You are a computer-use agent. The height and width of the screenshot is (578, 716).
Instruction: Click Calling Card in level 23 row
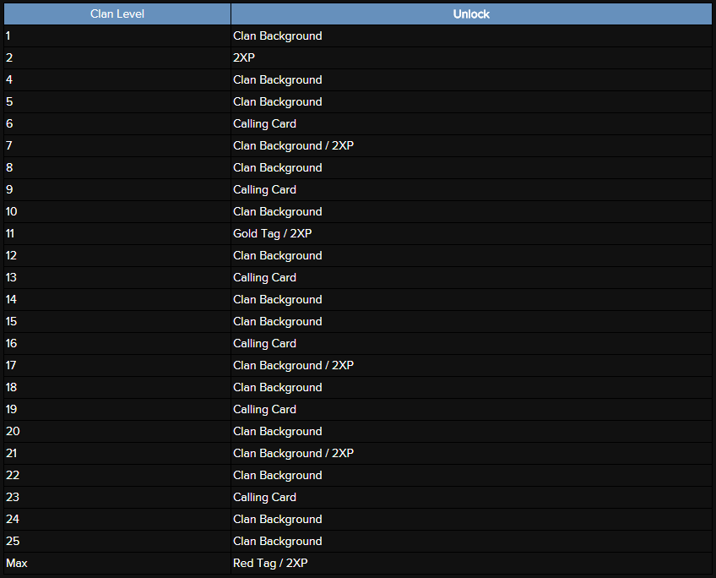coord(471,497)
